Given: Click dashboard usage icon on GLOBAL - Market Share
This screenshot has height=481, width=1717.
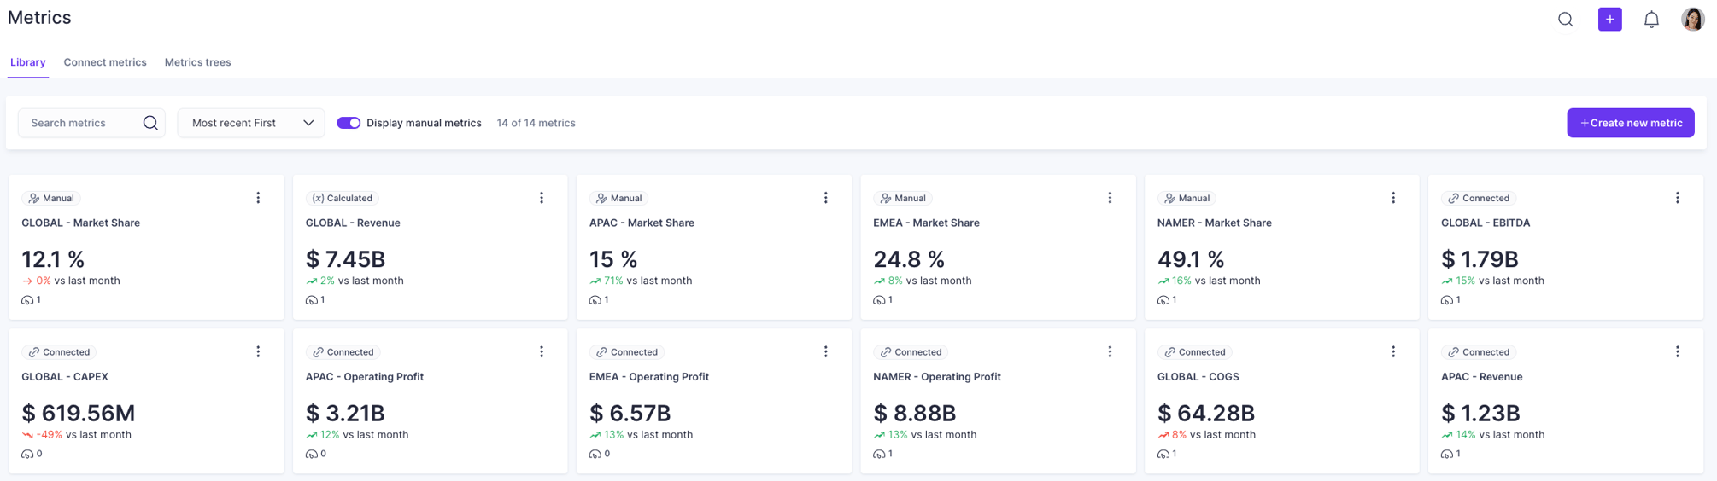Looking at the screenshot, I should [27, 300].
